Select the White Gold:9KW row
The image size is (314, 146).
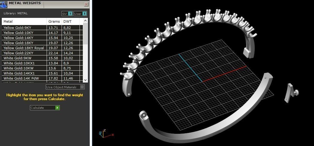[x=42, y=58]
